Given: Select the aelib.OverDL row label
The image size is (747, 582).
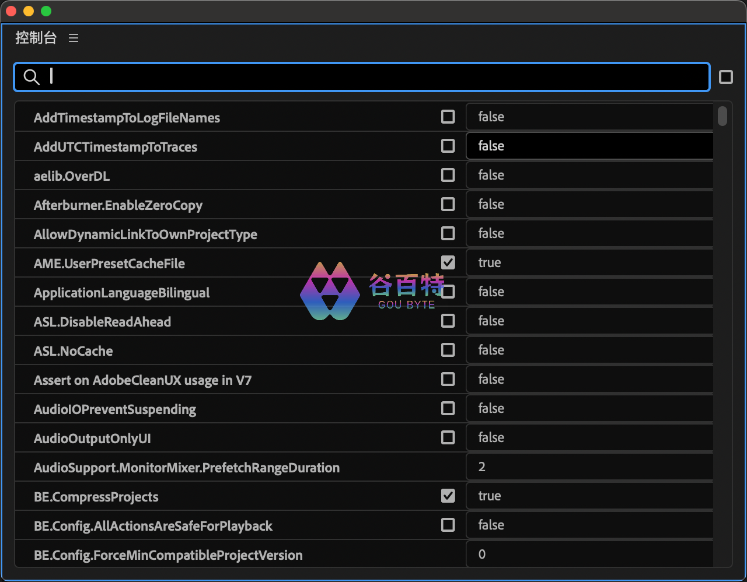Looking at the screenshot, I should 72,176.
